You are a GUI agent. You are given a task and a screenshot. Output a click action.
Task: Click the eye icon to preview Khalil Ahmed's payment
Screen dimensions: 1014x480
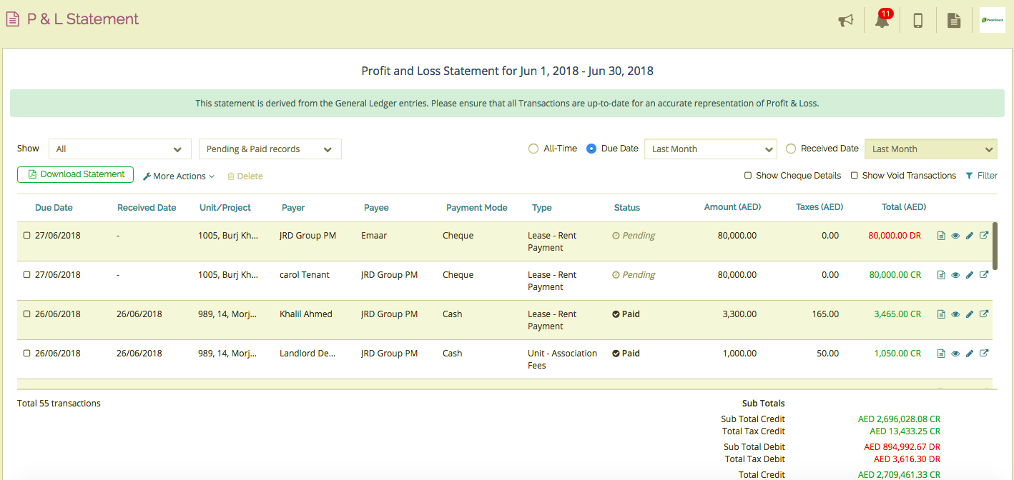(x=955, y=313)
